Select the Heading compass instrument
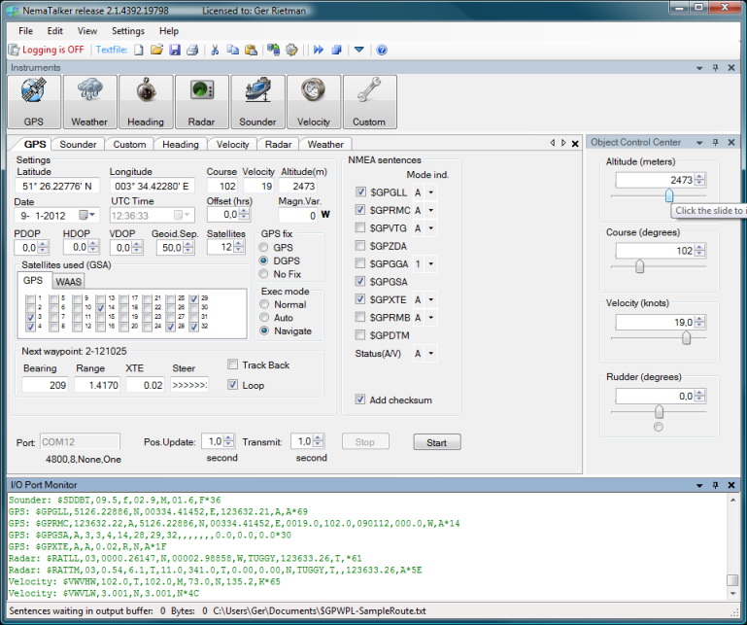 [x=146, y=102]
